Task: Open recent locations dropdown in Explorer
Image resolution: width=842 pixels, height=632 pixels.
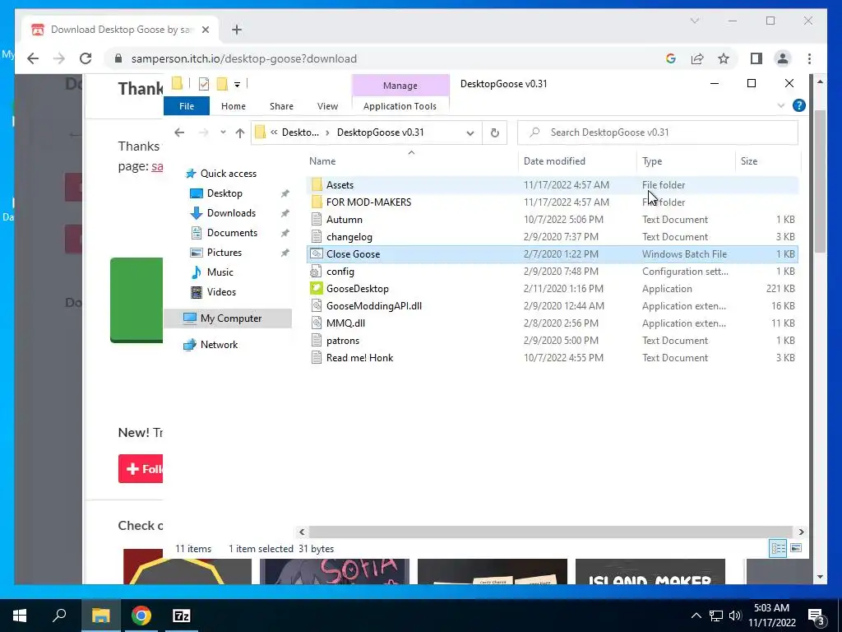Action: [x=223, y=132]
